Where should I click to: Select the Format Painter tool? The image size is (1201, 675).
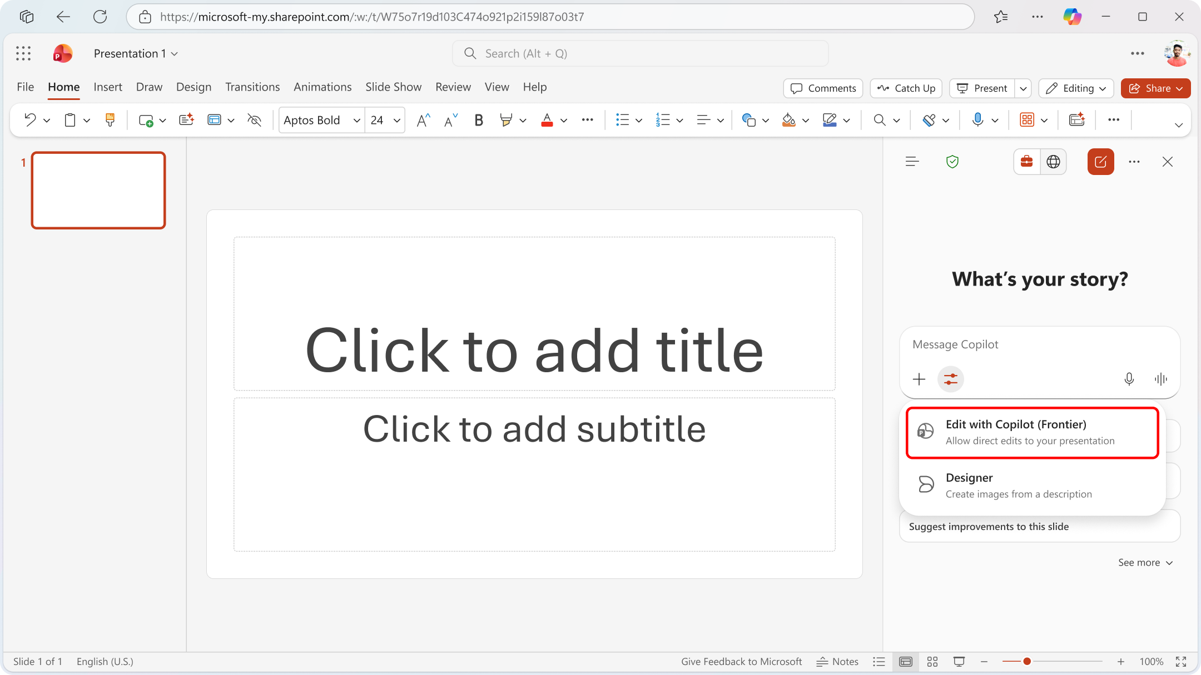(x=110, y=120)
